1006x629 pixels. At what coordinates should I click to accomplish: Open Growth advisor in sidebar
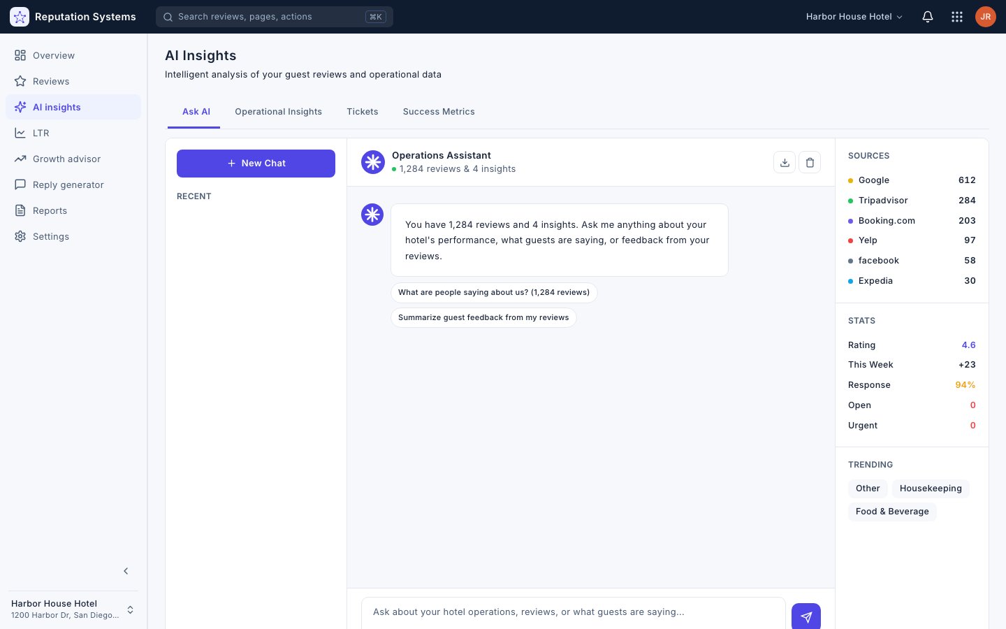pos(73,159)
